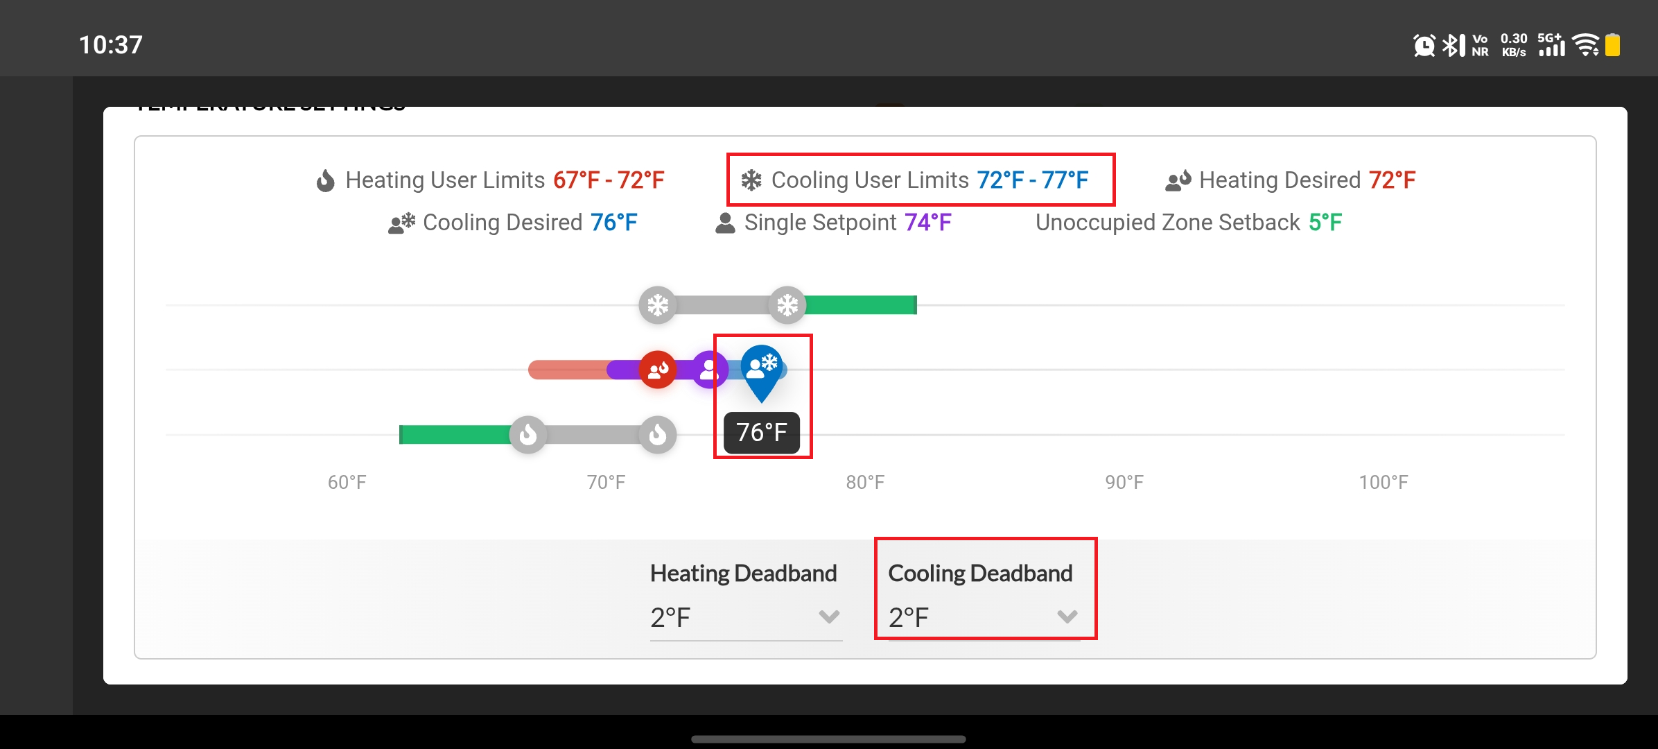This screenshot has width=1658, height=749.
Task: Click the Cooling User Limits 72°F - 77°F value
Action: 1033,180
